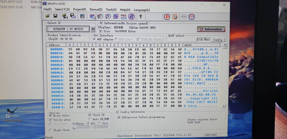
Task: Expand the Select IC dropdown arrow
Action: pyautogui.click(x=93, y=29)
